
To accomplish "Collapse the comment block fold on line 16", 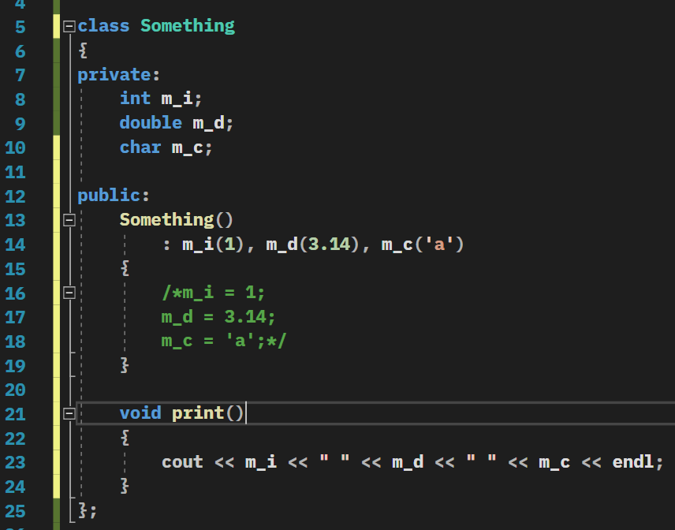I will (x=69, y=293).
